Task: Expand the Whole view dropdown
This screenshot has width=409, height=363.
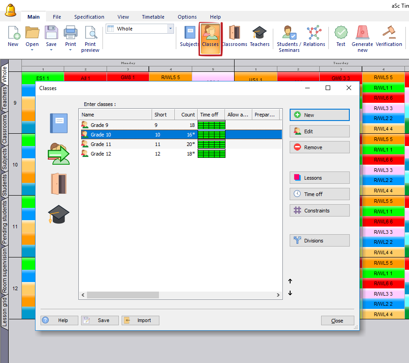Action: pyautogui.click(x=171, y=29)
